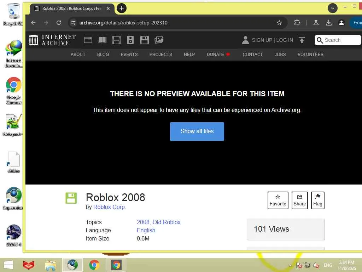Click the browser forward arrow

[46, 23]
